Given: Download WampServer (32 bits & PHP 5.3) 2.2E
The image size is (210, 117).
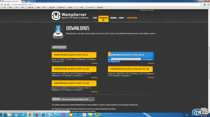Looking at the screenshot, I should (74, 83).
